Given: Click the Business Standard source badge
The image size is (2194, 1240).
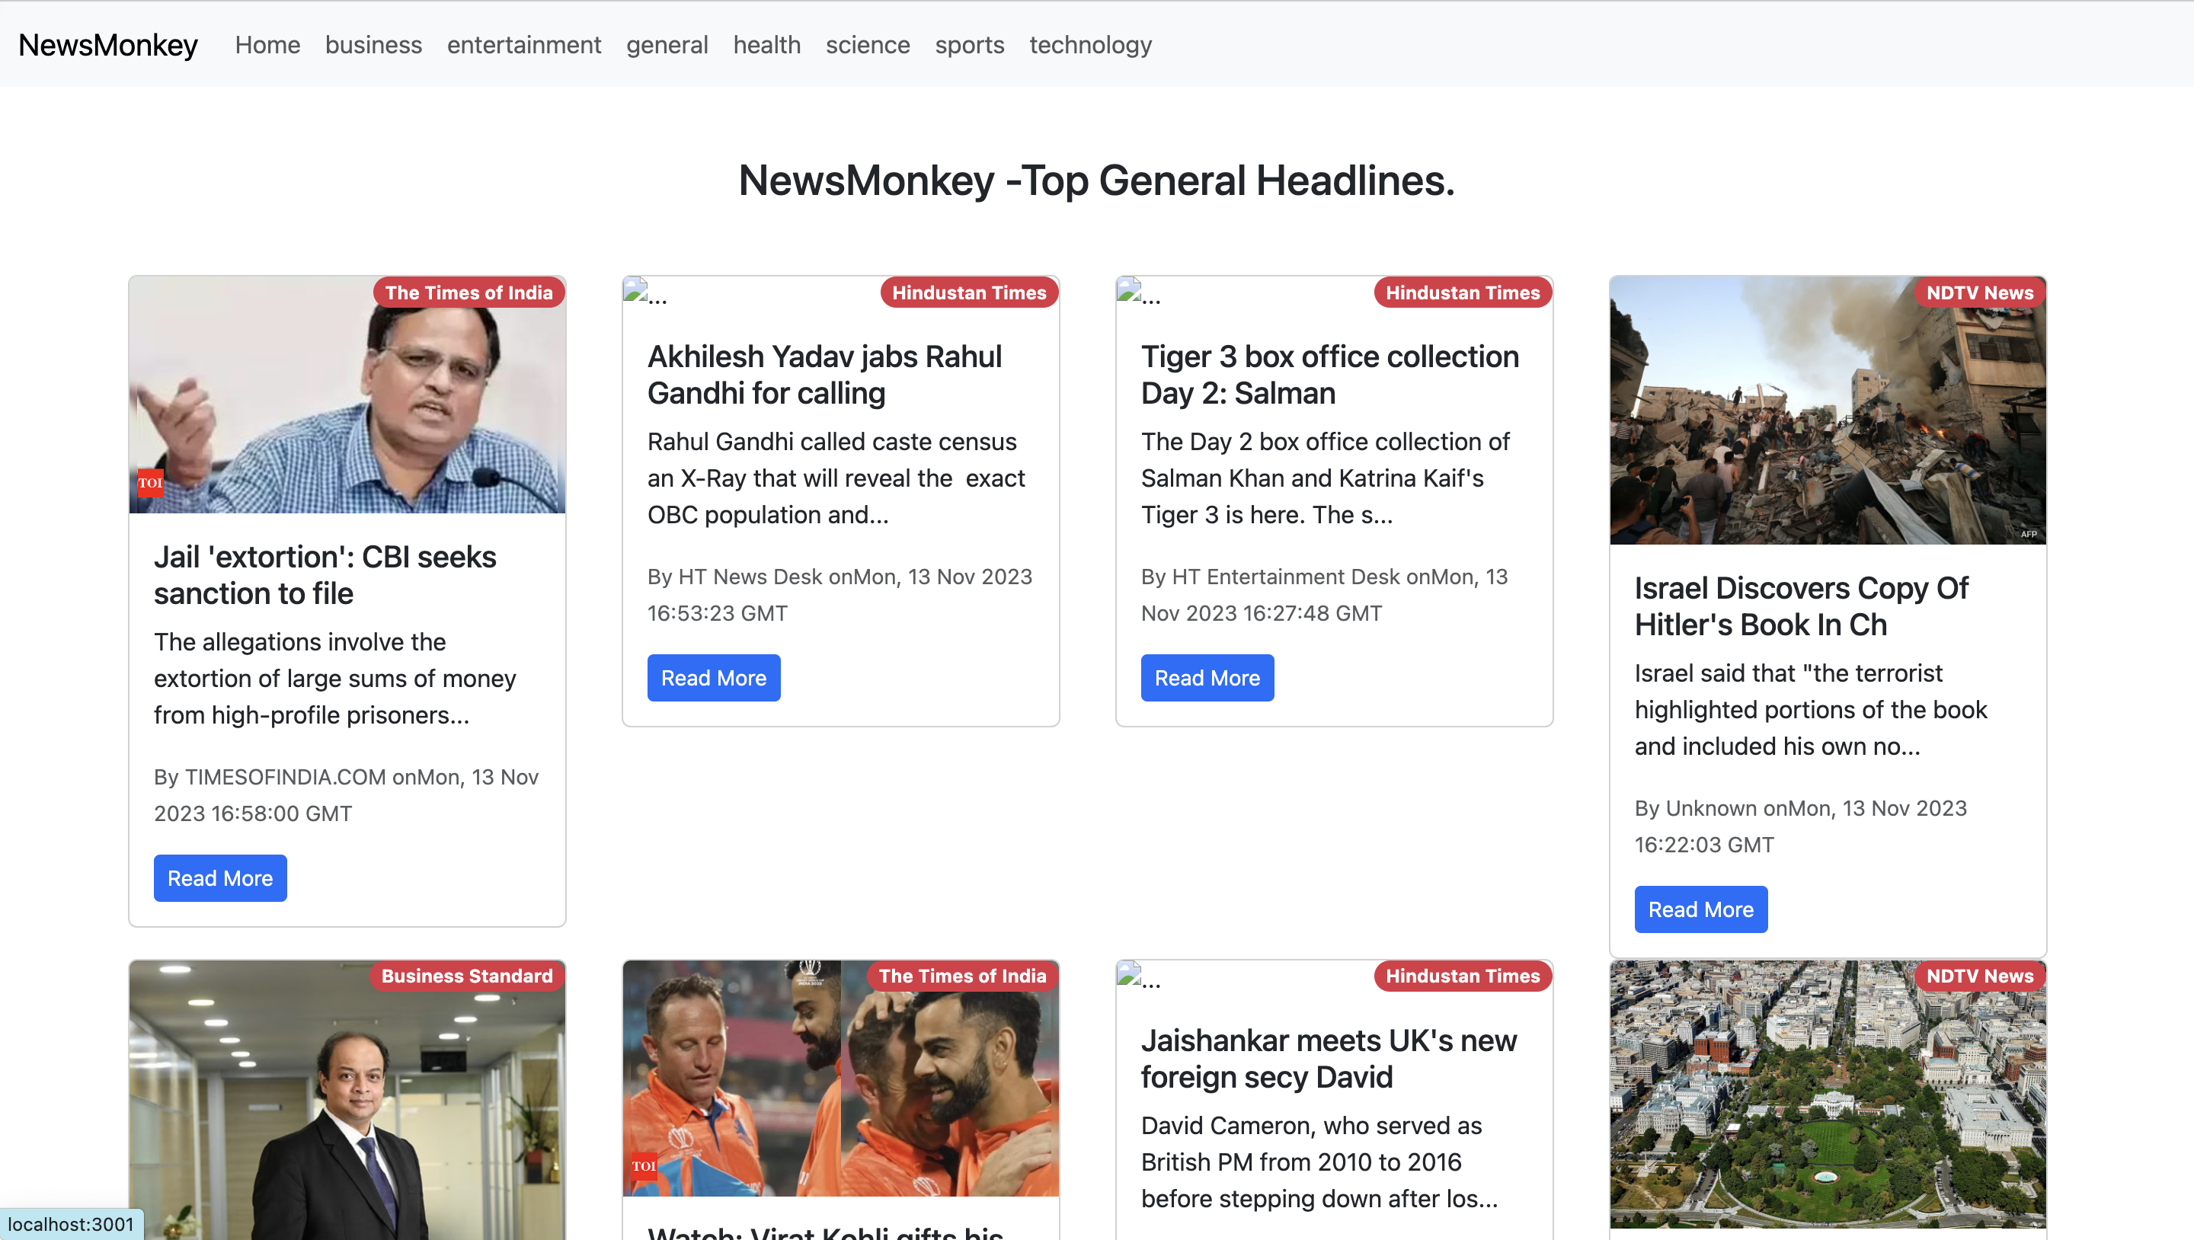Looking at the screenshot, I should click(x=467, y=975).
